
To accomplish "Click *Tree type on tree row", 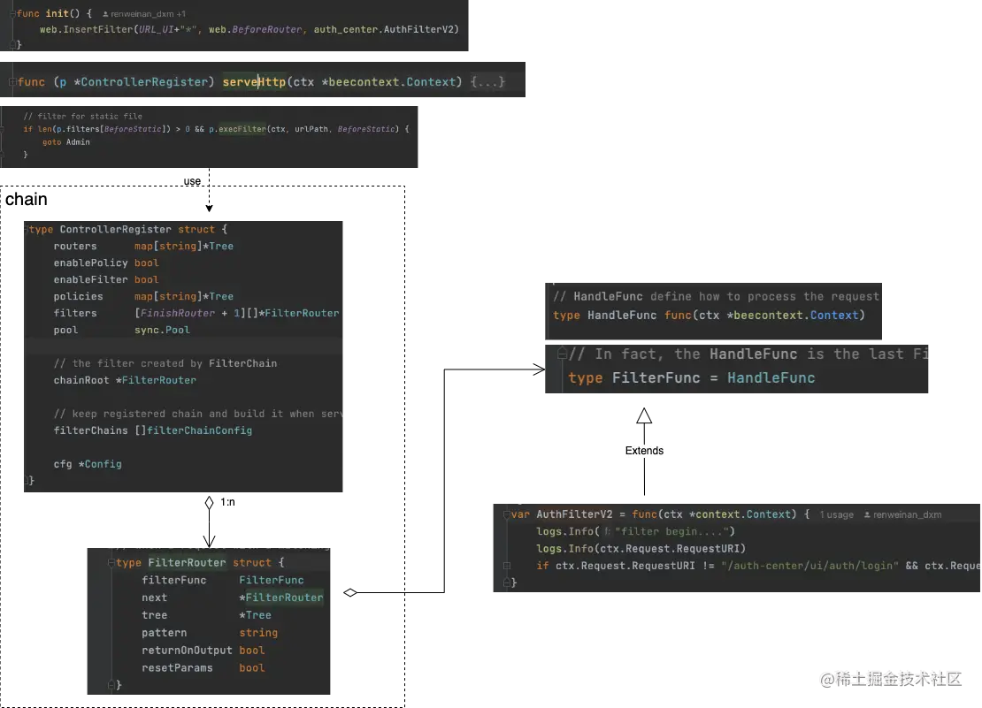I will tap(255, 615).
